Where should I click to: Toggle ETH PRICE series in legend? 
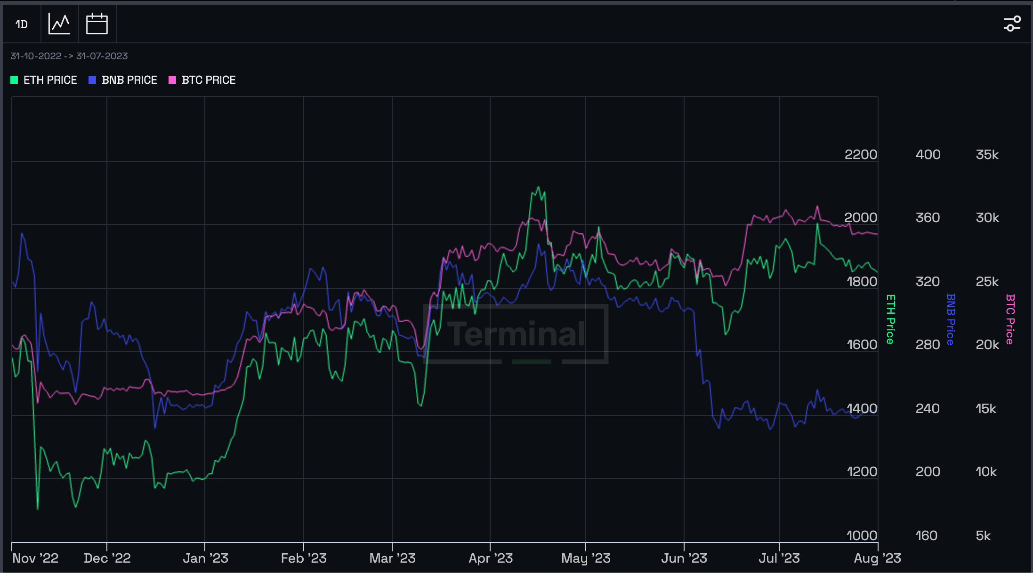[44, 80]
